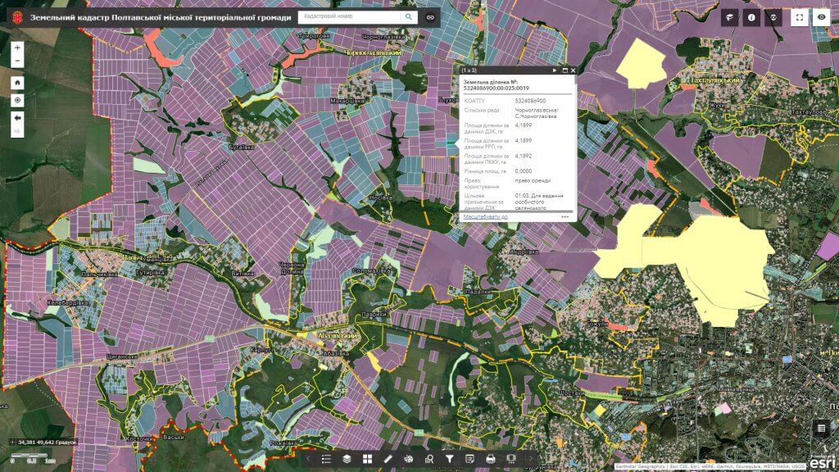Image resolution: width=839 pixels, height=472 pixels.
Task: Click the Циганське village label
Action: click(122, 356)
